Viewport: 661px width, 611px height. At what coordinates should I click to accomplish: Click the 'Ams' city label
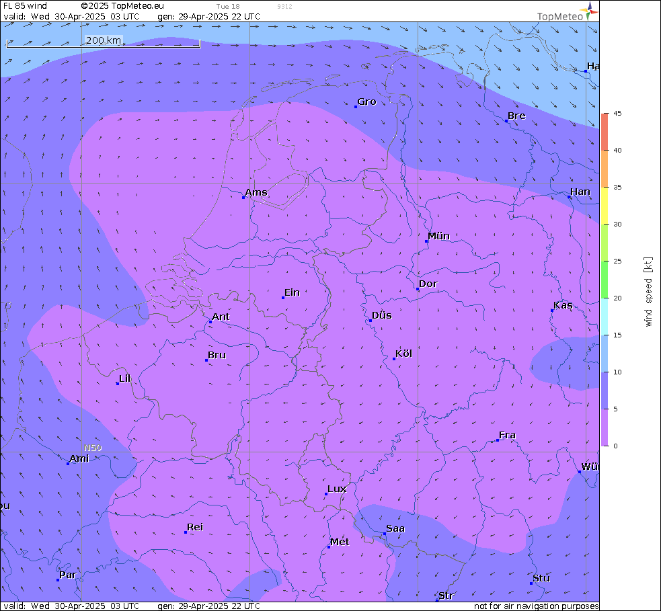[256, 192]
